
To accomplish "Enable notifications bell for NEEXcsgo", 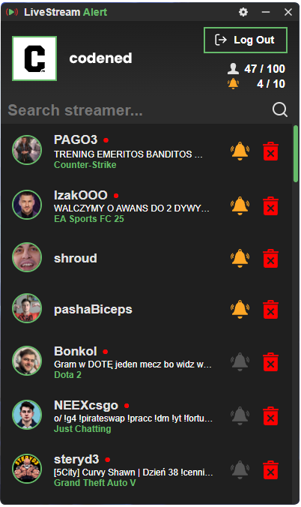I will point(240,415).
